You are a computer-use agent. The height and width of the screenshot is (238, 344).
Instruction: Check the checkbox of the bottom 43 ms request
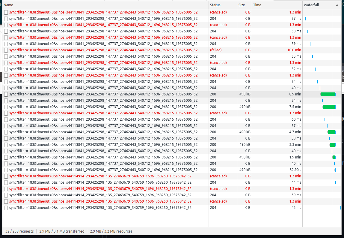(x=6, y=207)
